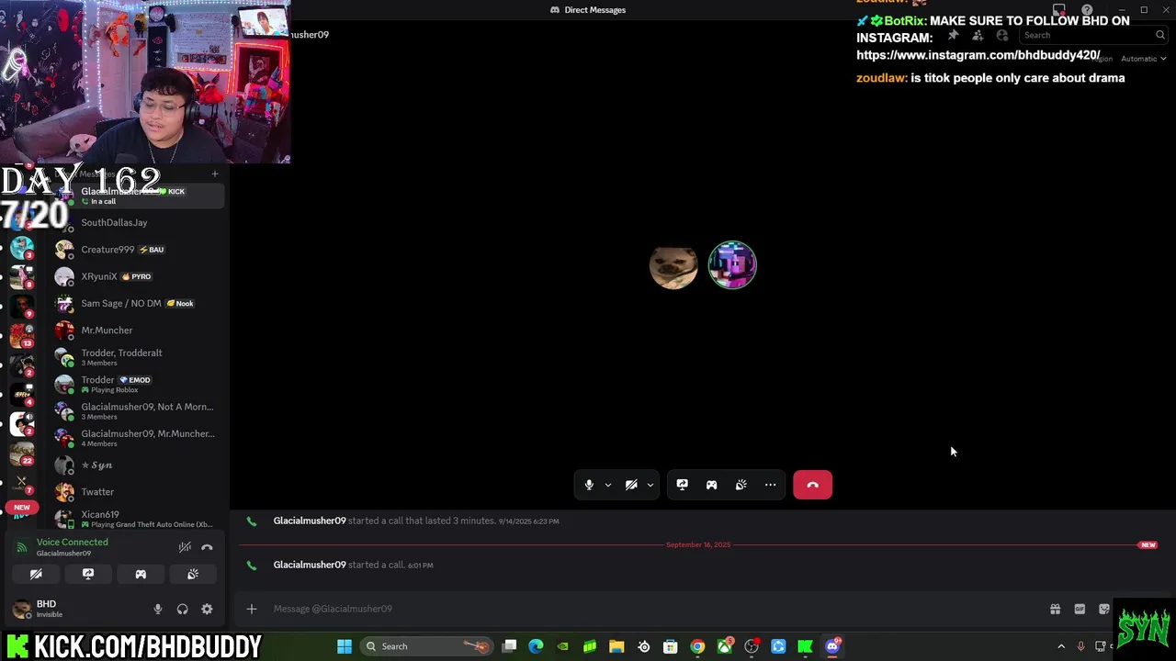The image size is (1176, 661).
Task: Turn on camera in the call controls
Action: [631, 485]
